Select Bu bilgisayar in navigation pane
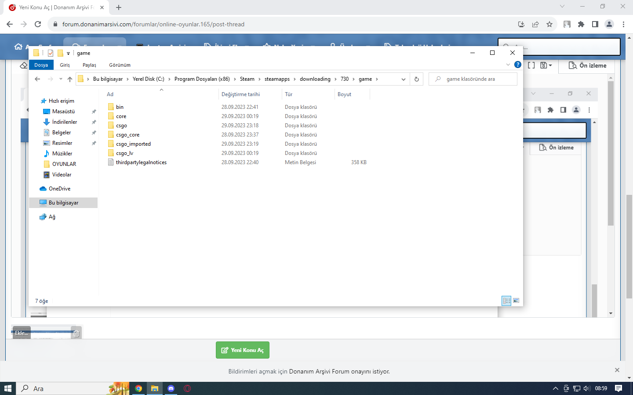Image resolution: width=633 pixels, height=395 pixels. tap(63, 203)
